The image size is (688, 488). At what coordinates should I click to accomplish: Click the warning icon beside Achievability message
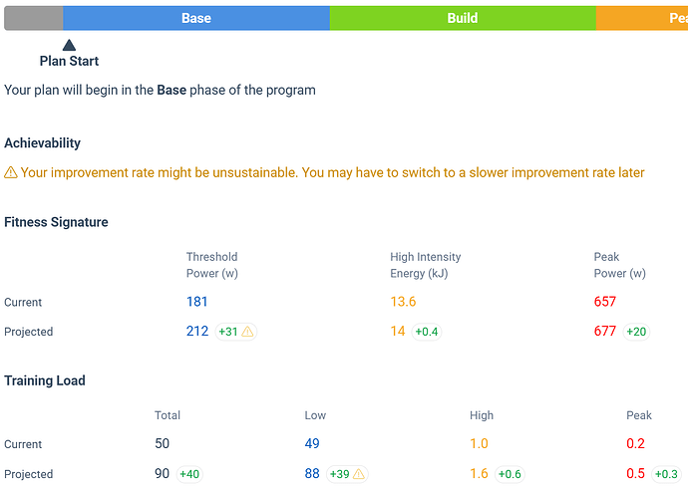[x=11, y=172]
